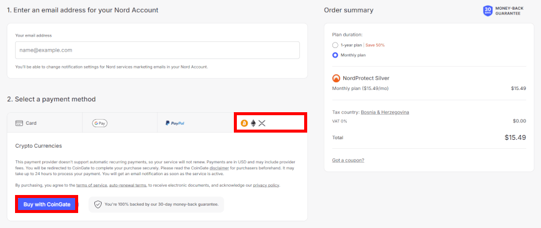Switch to the Card payment tab
This screenshot has width=541, height=228.
(45, 122)
